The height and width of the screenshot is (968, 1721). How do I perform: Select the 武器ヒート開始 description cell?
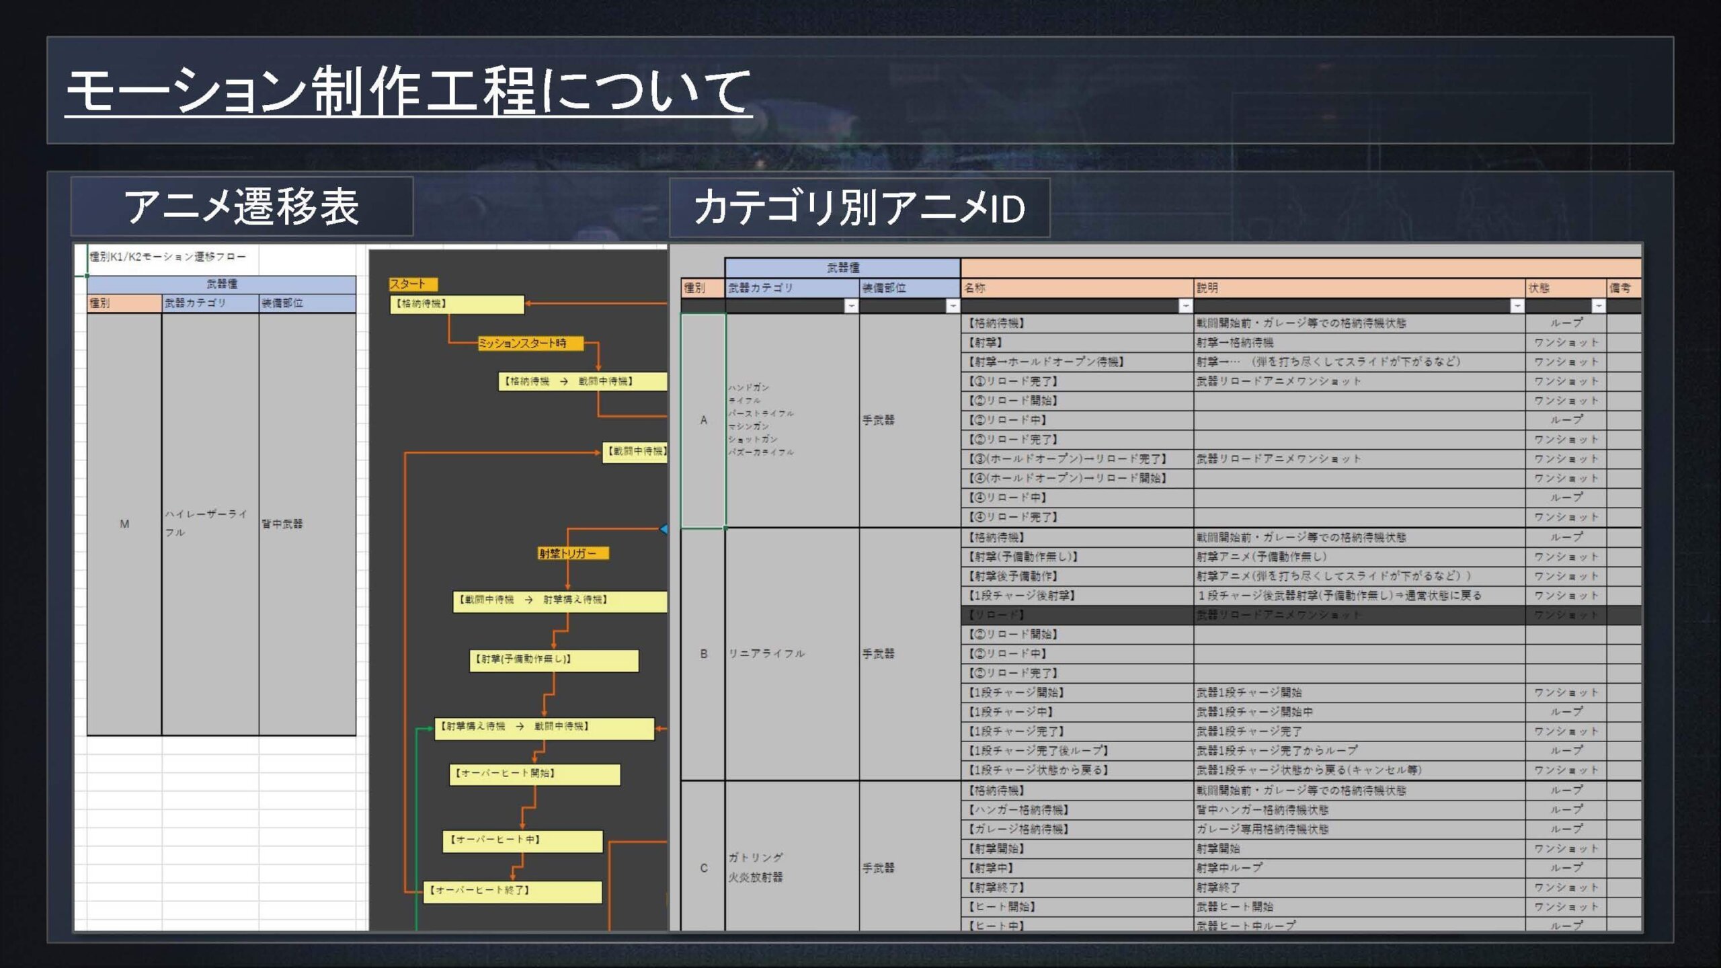[x=1359, y=908]
